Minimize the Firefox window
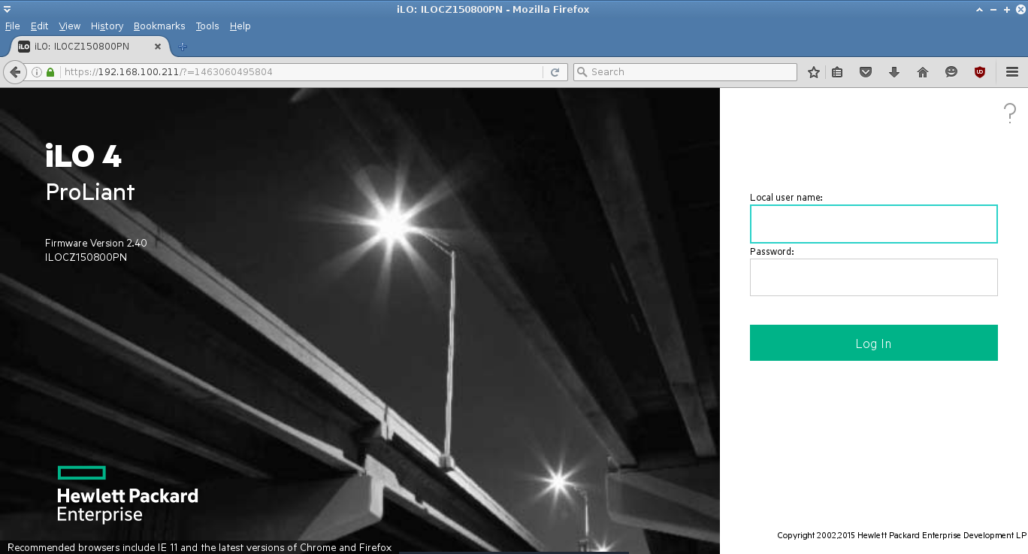Viewport: 1028px width, 554px height. (993, 9)
